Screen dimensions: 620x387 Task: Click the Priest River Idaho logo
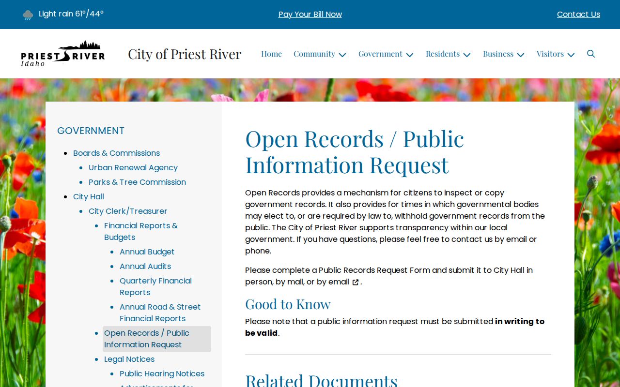tap(63, 53)
